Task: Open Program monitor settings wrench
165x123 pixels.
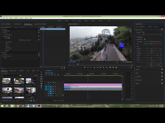Action: point(123,62)
